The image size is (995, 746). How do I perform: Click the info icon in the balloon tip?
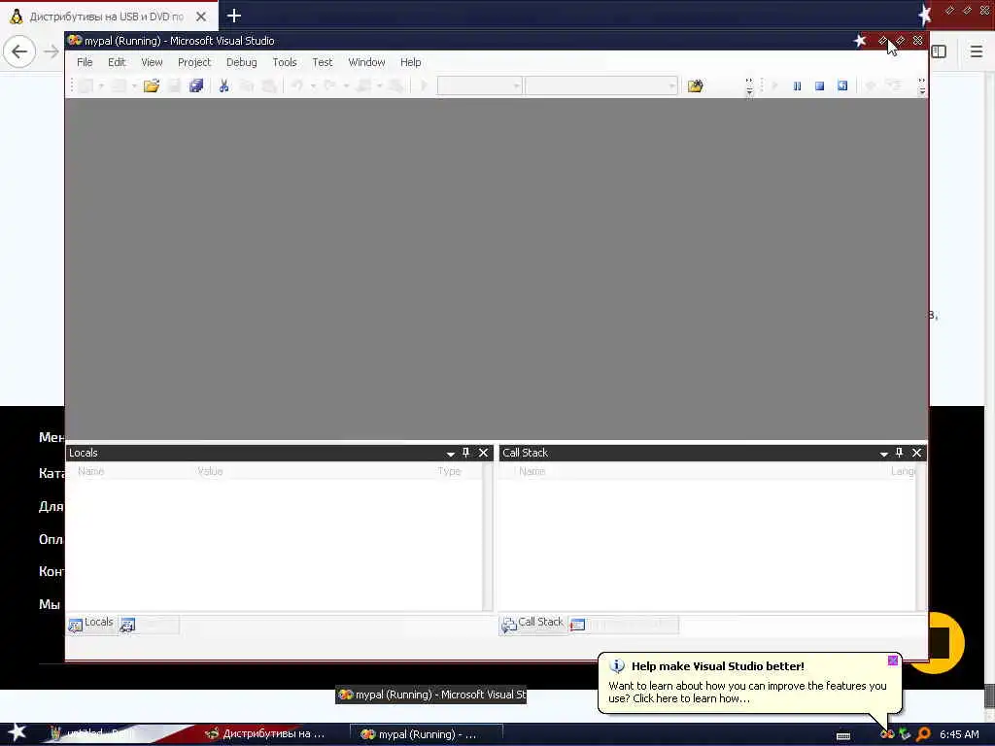point(617,666)
